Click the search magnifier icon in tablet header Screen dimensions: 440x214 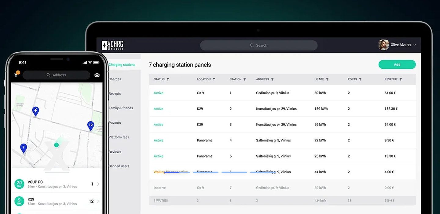click(x=252, y=45)
